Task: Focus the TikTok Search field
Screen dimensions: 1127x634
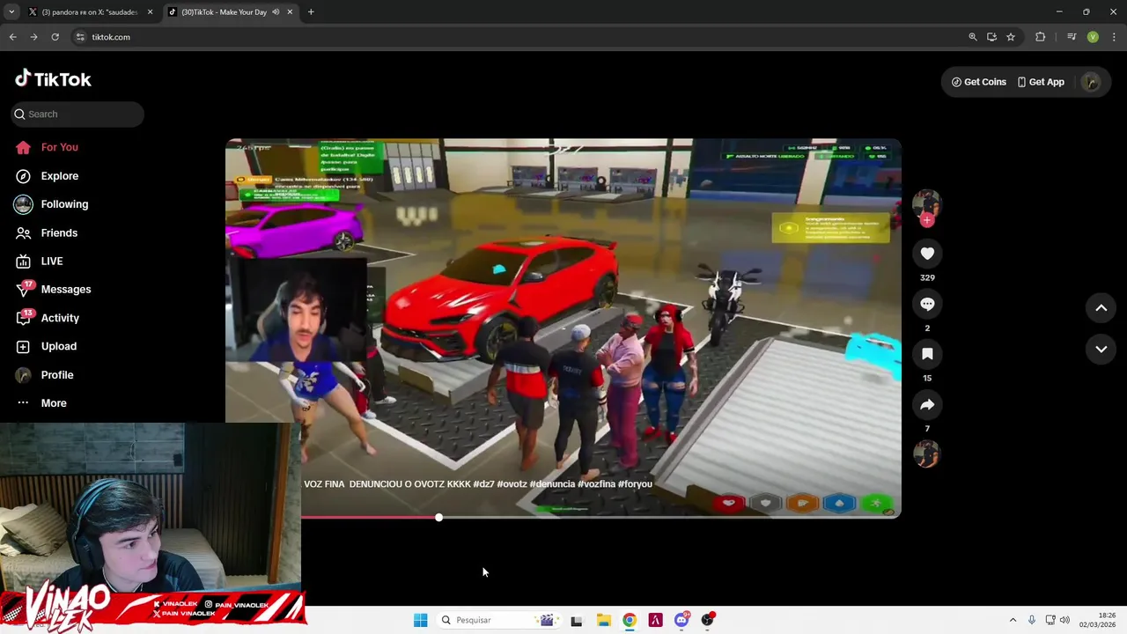Action: point(77,114)
